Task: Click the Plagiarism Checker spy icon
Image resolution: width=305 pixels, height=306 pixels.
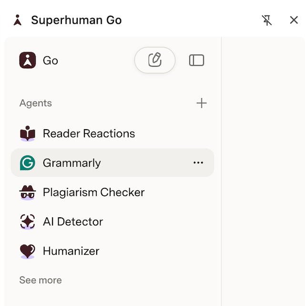Action: pyautogui.click(x=28, y=193)
